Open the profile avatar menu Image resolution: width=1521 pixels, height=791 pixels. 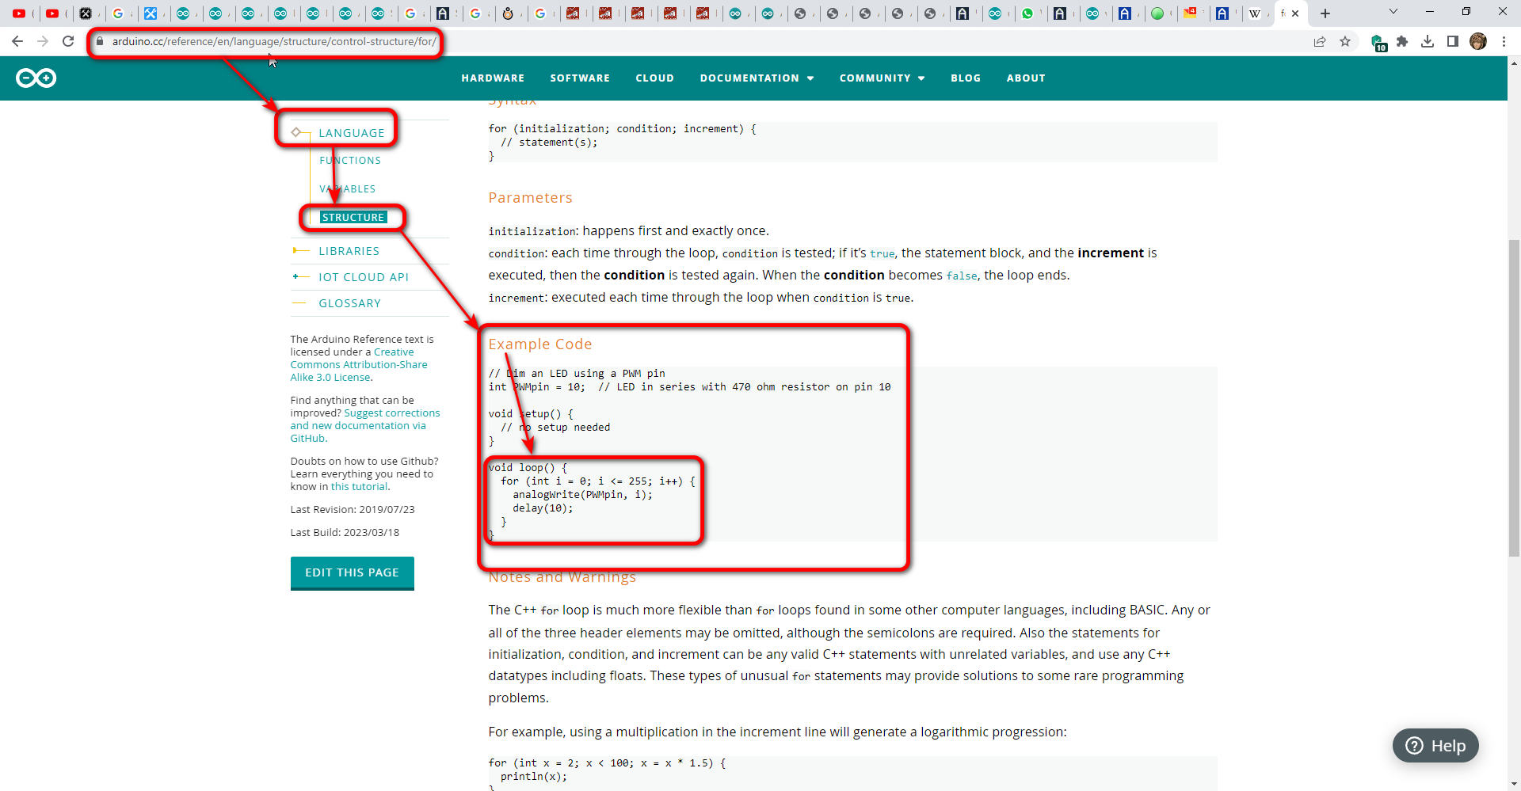[1478, 41]
